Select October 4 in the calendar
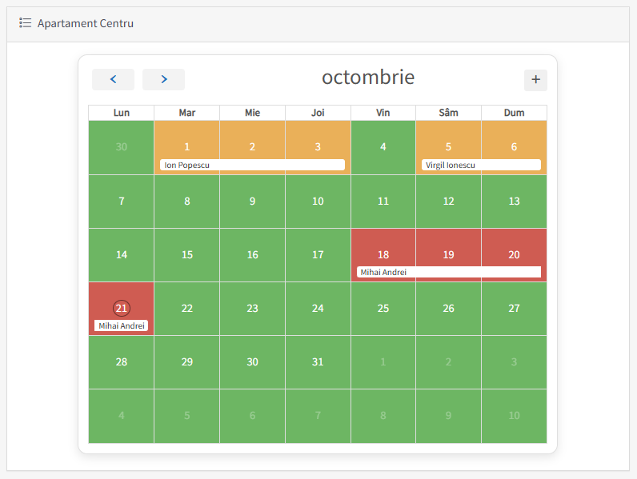The height and width of the screenshot is (479, 637). (x=383, y=148)
